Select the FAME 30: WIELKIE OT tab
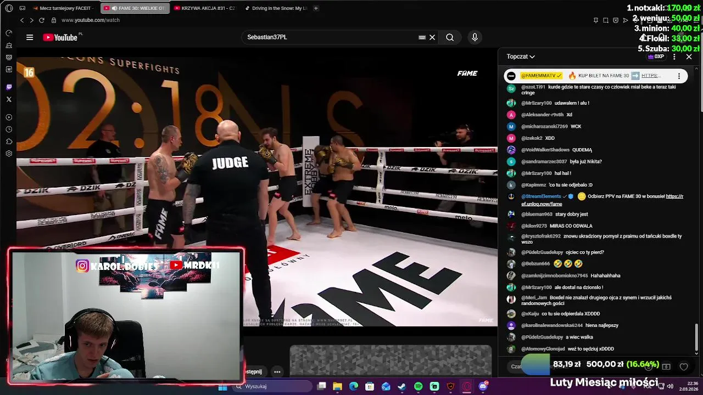 [x=135, y=8]
